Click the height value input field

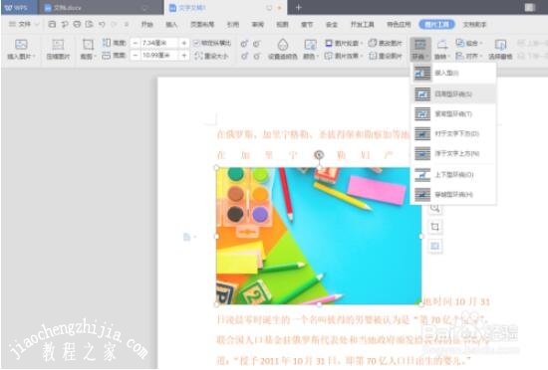click(159, 43)
